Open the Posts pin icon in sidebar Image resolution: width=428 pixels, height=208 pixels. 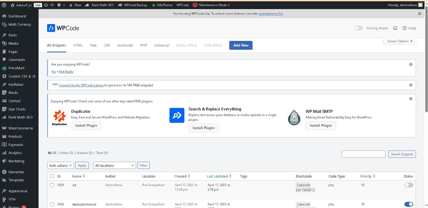click(4, 35)
